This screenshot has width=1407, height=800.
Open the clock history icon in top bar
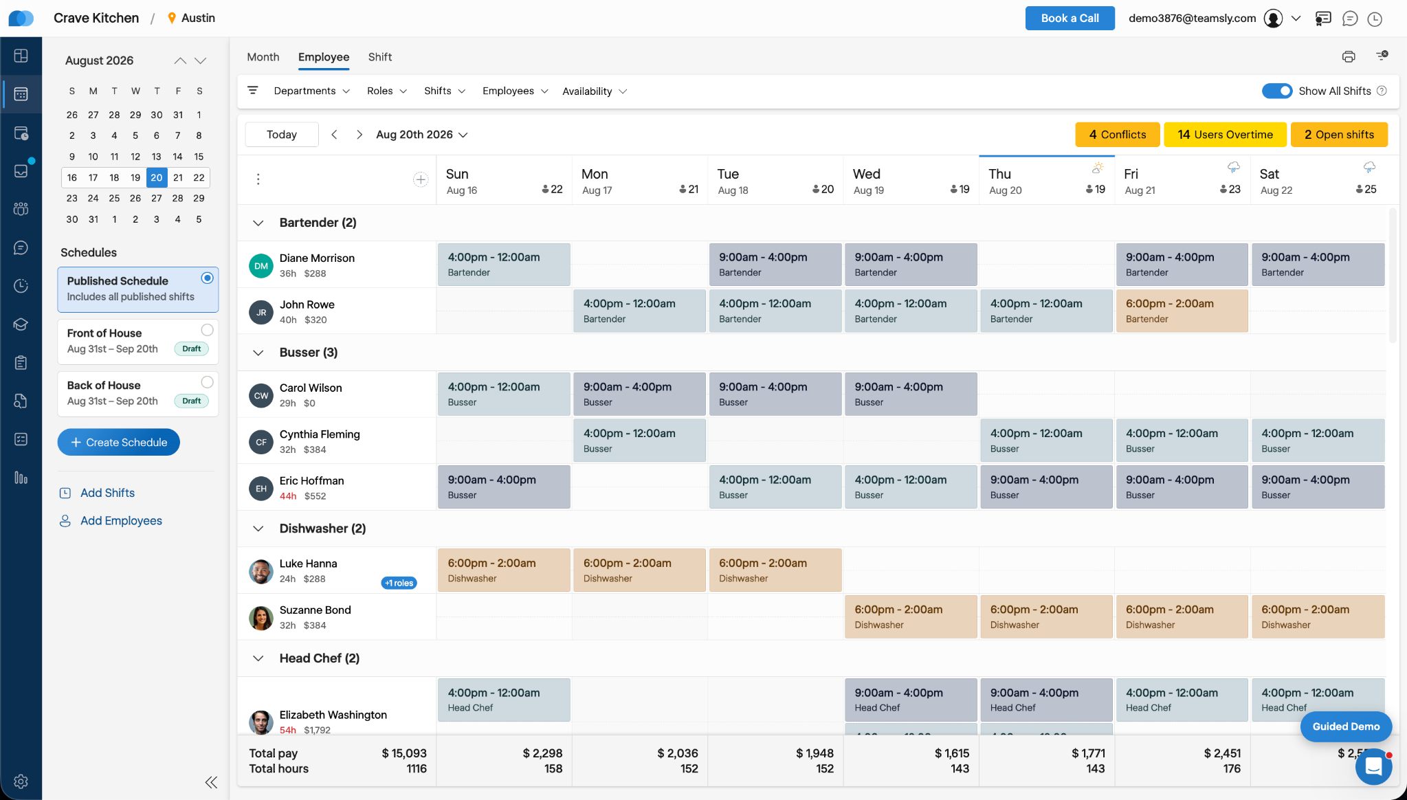(1375, 19)
